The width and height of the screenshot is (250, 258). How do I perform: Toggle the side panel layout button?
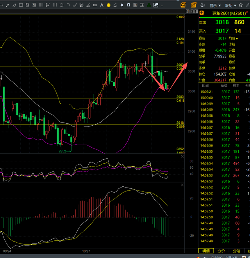pos(196,11)
